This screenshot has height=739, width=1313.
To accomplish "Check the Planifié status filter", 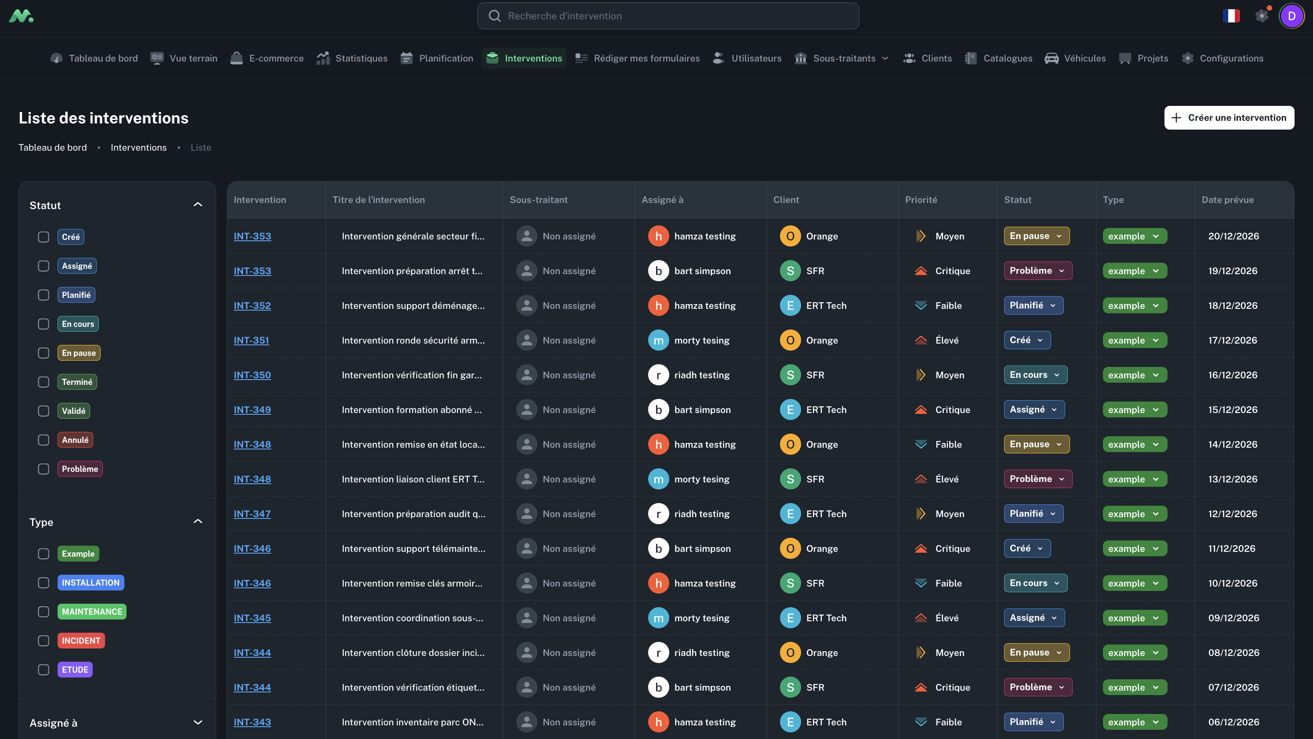I will pyautogui.click(x=44, y=295).
